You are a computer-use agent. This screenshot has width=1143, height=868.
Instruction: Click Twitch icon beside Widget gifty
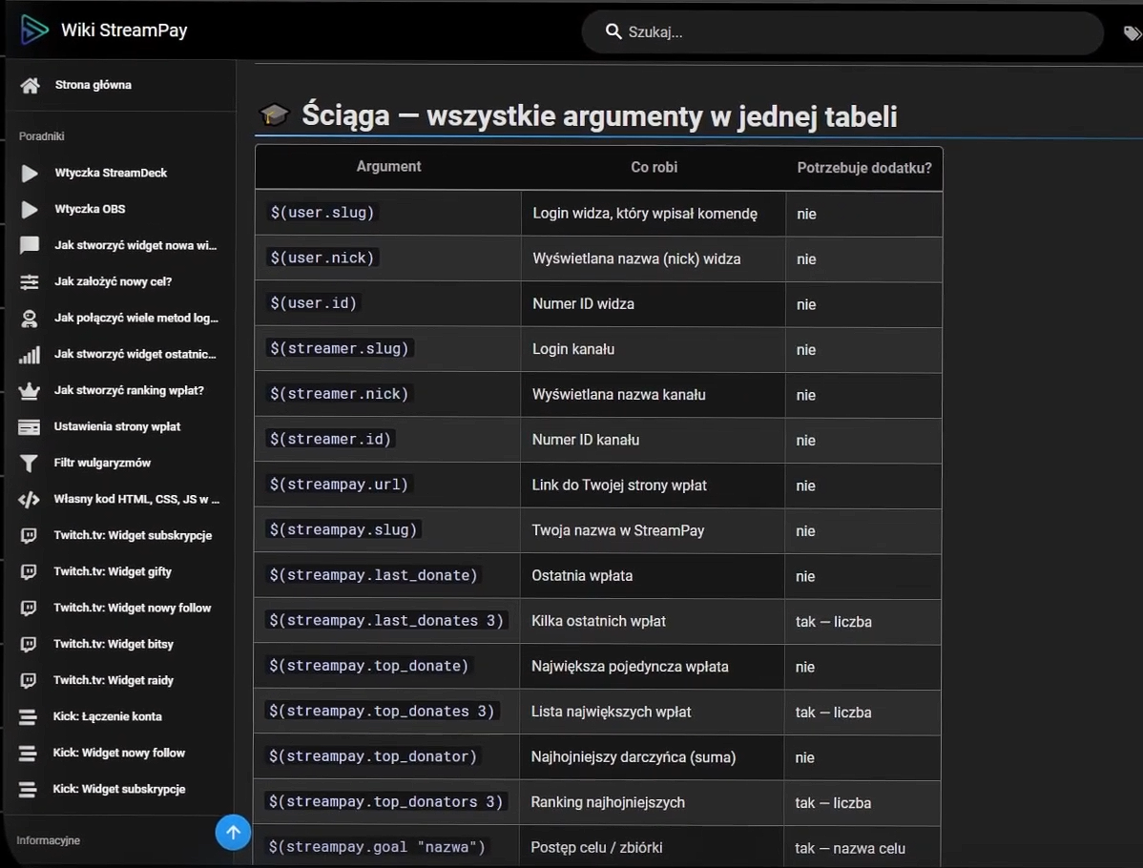pos(29,571)
